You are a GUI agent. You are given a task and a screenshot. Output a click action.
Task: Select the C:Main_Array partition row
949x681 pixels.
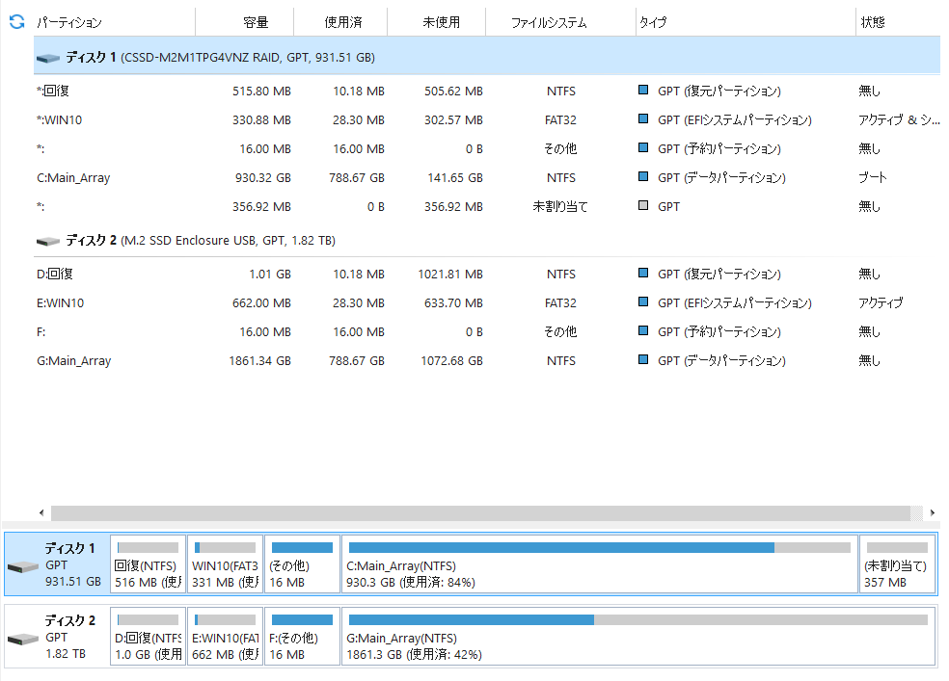(487, 177)
